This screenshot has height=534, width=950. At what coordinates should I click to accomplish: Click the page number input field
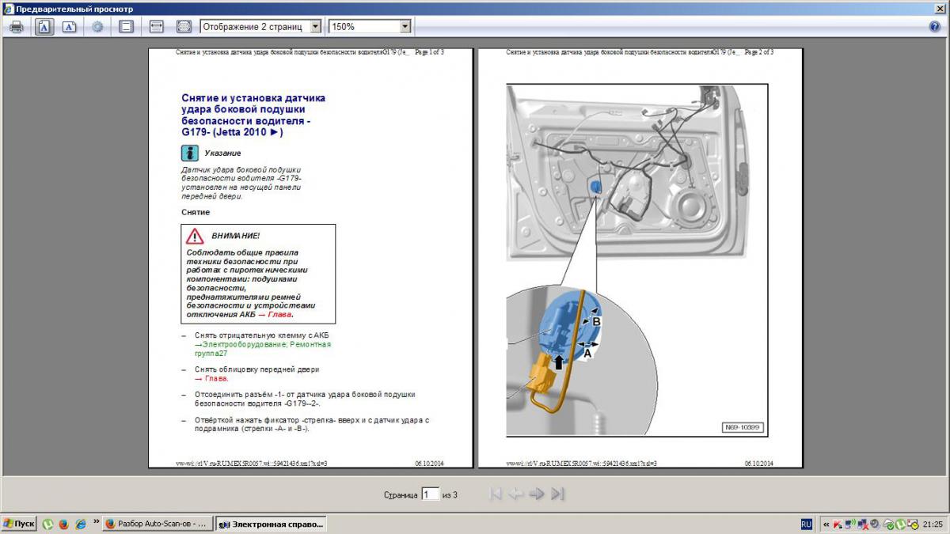coord(430,494)
